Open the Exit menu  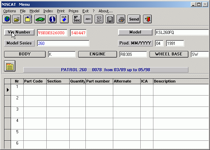[x=85, y=11]
